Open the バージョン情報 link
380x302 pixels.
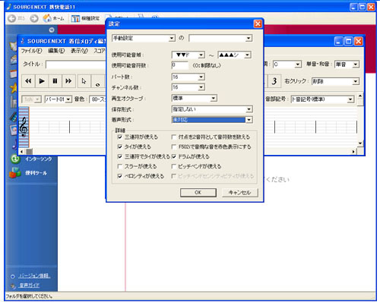point(34,276)
